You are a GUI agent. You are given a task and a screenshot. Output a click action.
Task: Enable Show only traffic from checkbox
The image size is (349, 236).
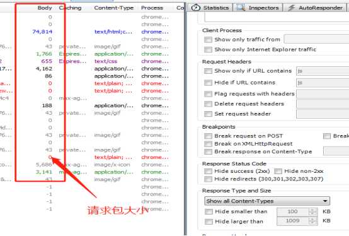coord(208,40)
